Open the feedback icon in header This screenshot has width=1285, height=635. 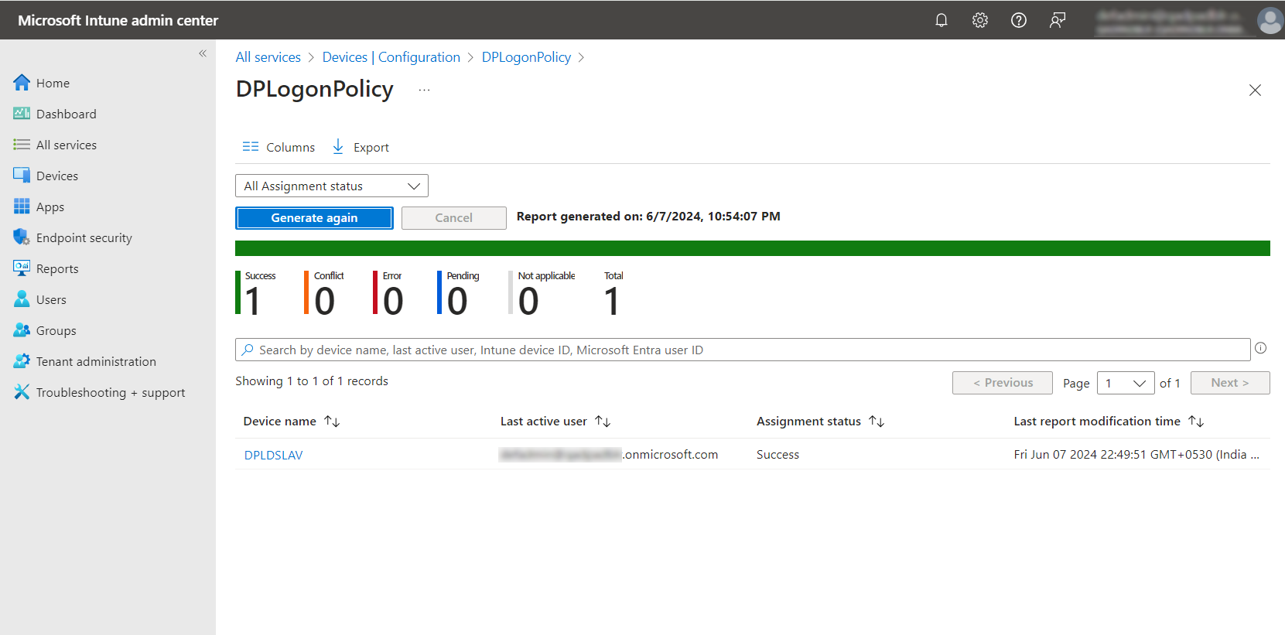[x=1057, y=20]
